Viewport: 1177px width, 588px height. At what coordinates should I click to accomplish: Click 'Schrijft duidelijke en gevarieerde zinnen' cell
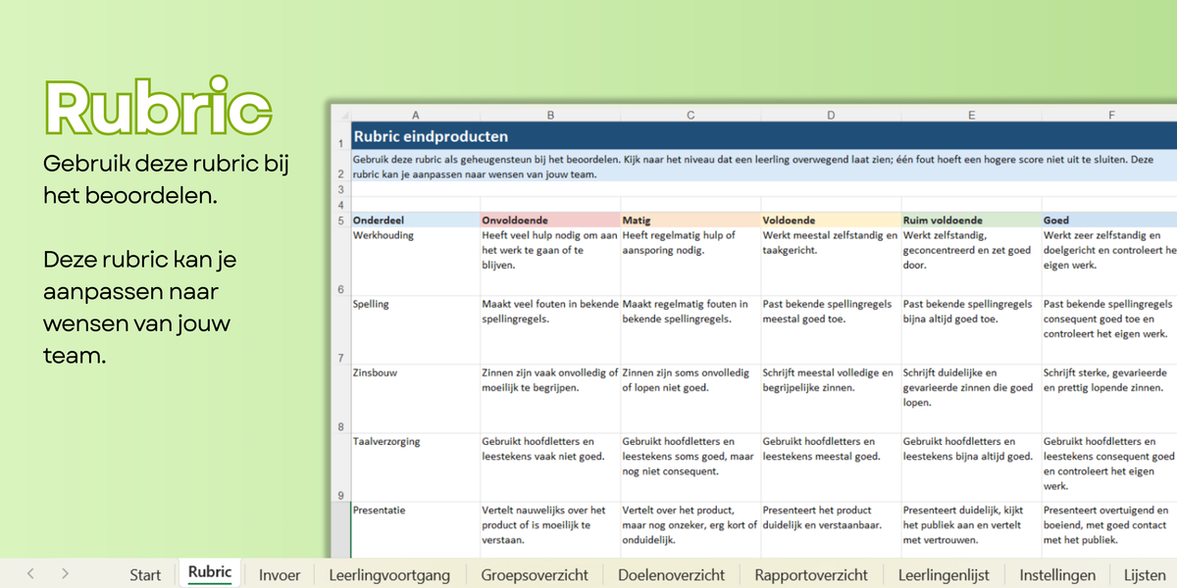pos(971,399)
